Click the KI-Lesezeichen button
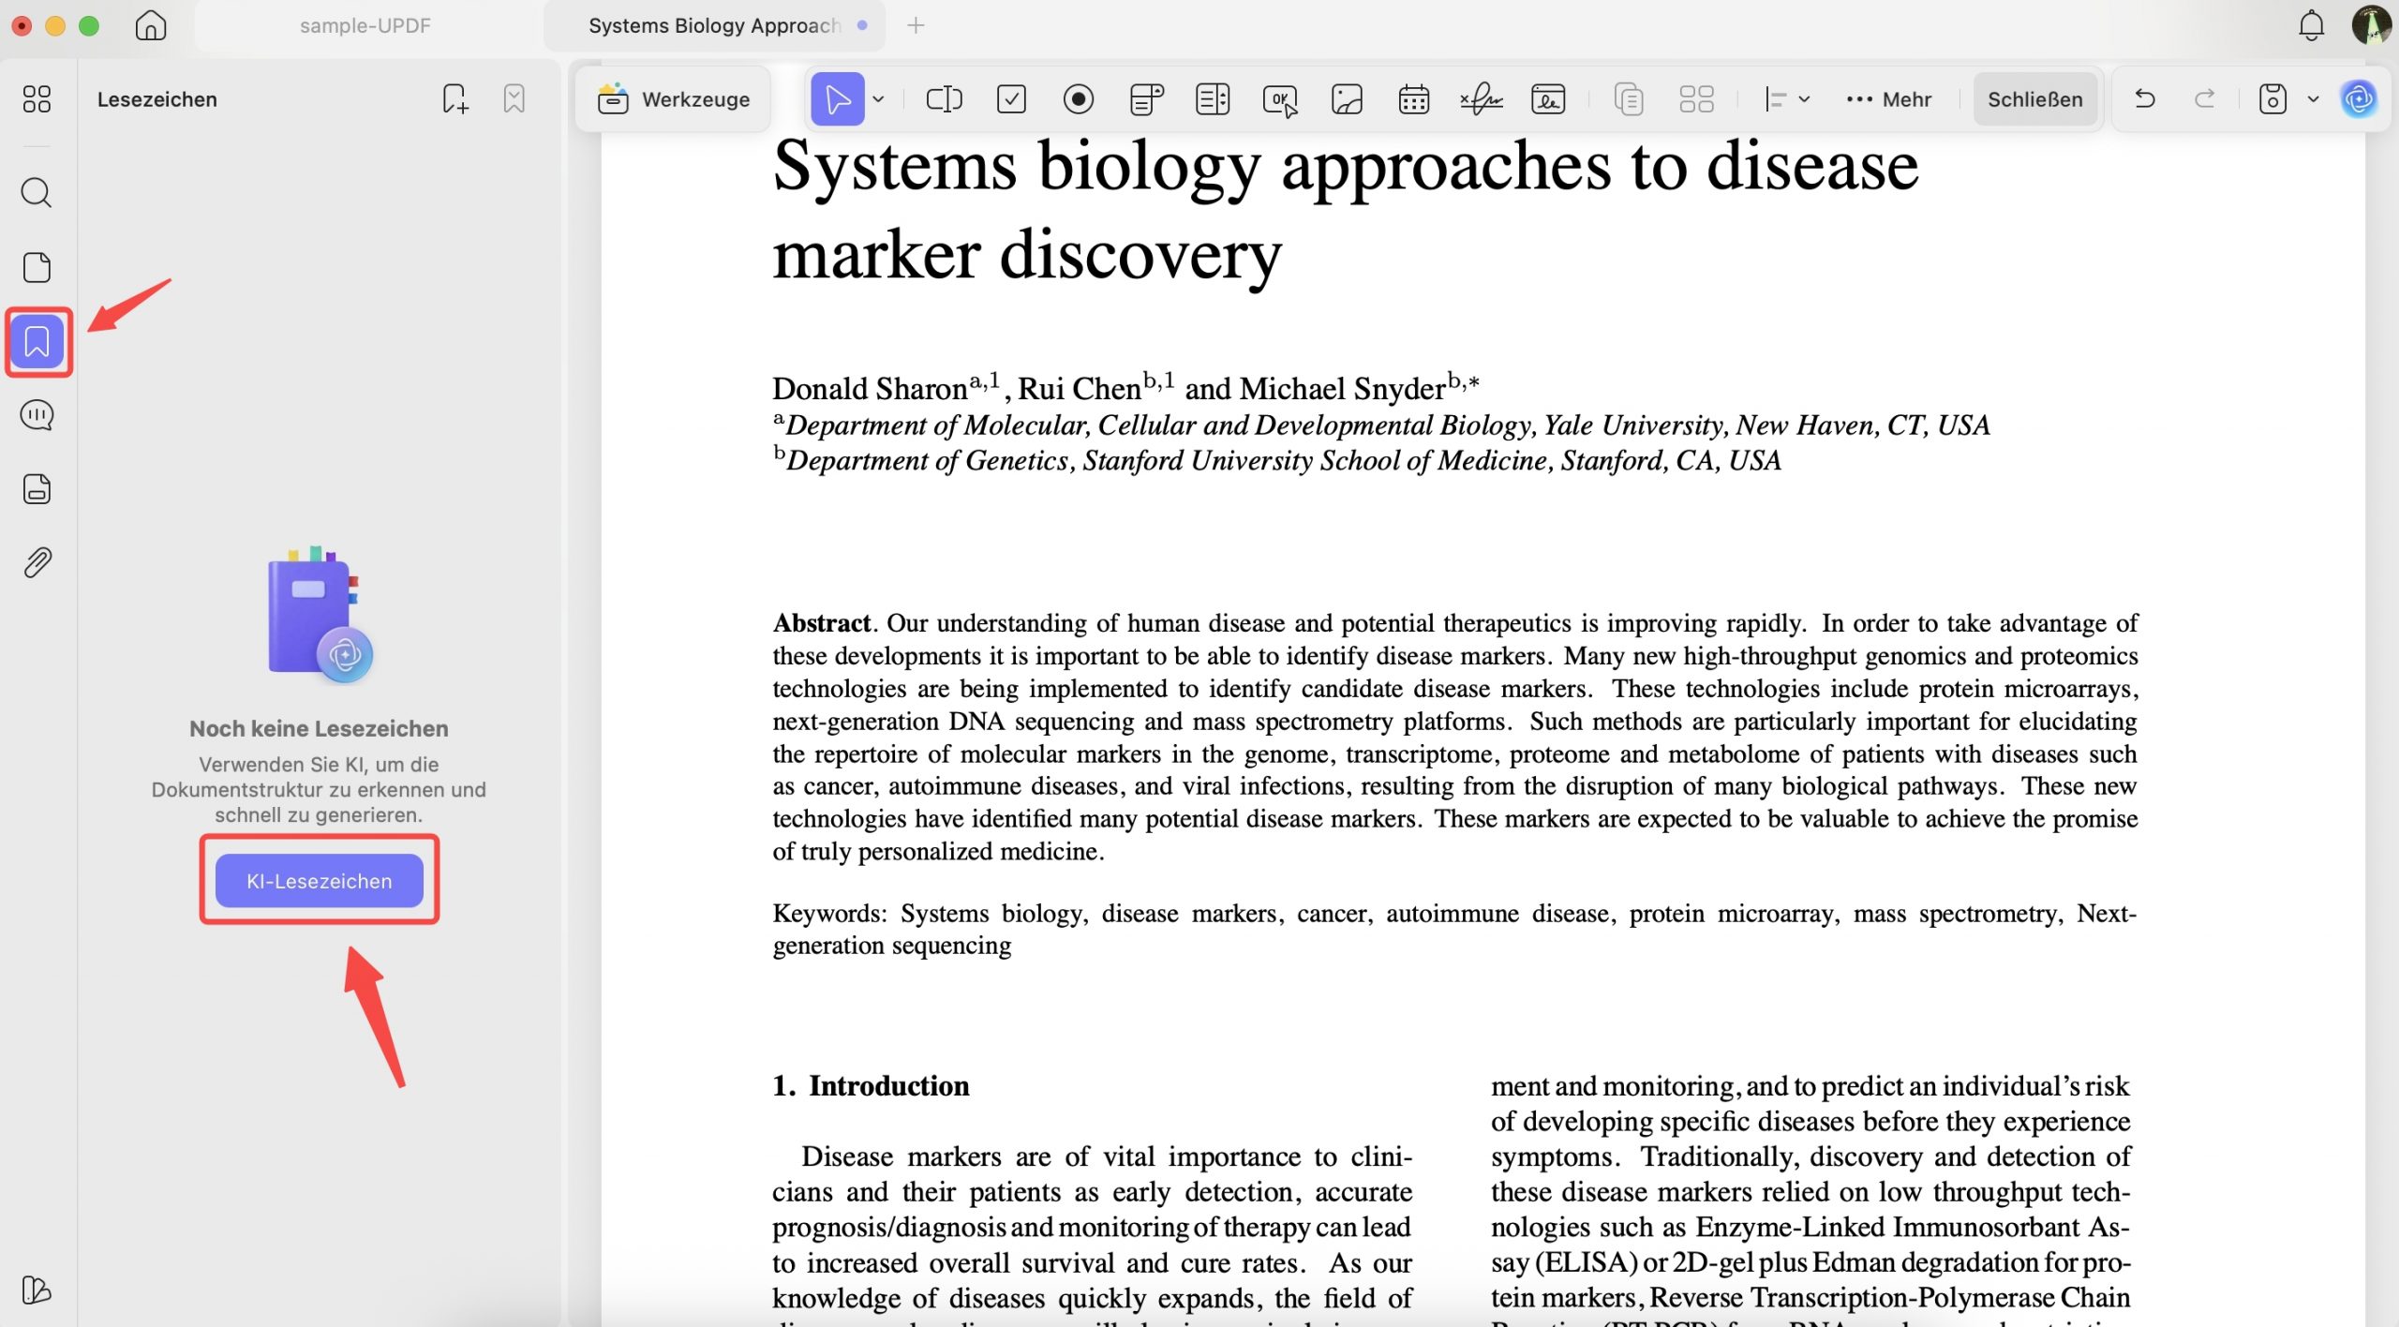This screenshot has height=1327, width=2399. click(318, 880)
